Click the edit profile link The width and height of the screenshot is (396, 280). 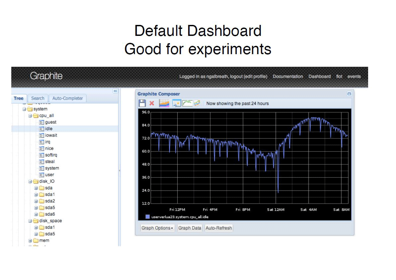point(255,77)
